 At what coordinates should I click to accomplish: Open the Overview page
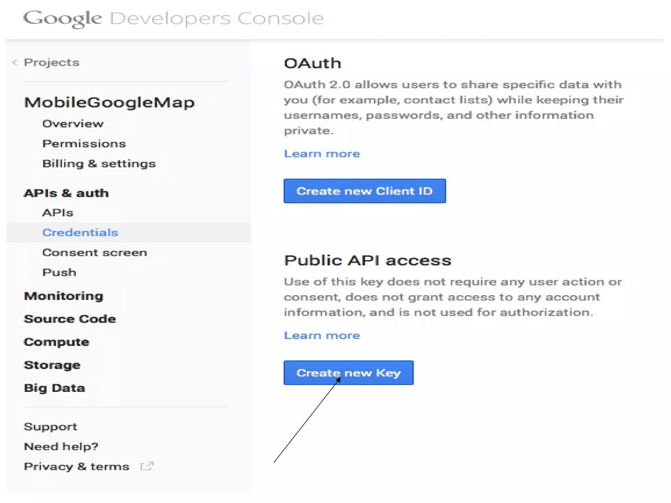[x=73, y=124]
